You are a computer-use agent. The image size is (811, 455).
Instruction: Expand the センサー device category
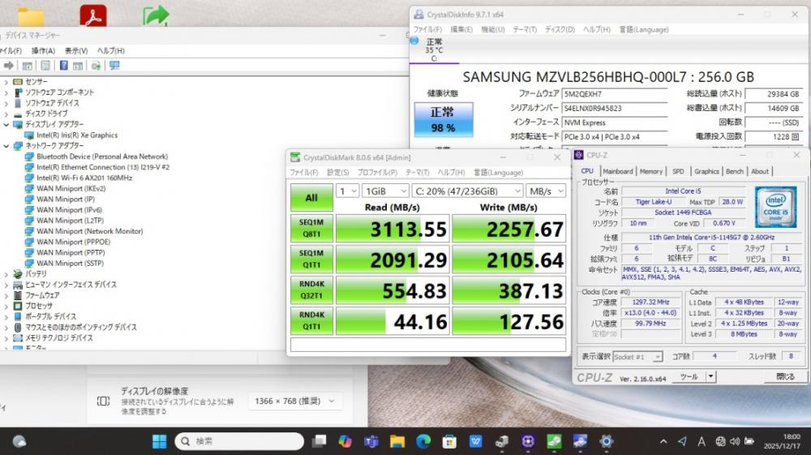pyautogui.click(x=6, y=82)
